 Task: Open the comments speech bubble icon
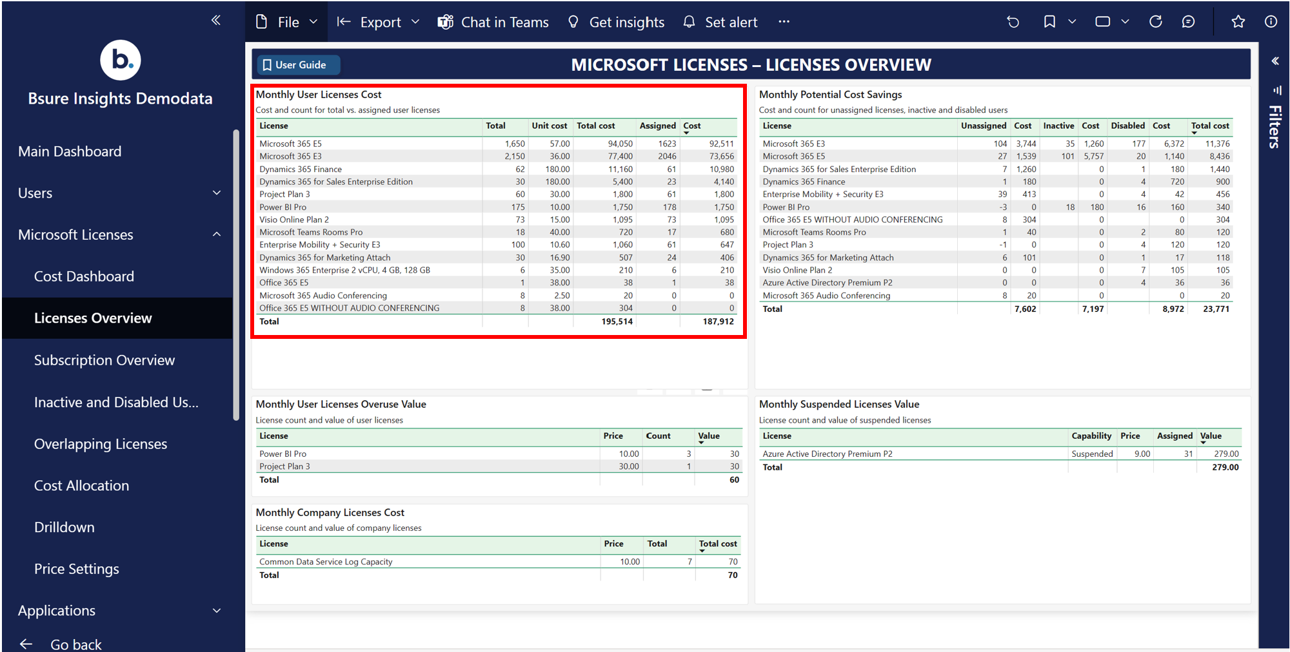tap(1188, 22)
